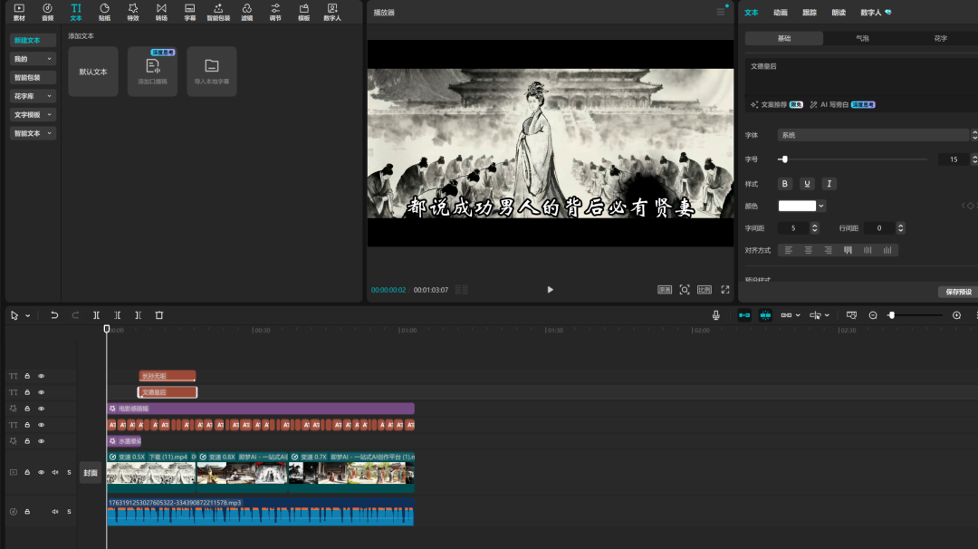Open the 贴纸 stickers panel

pyautogui.click(x=104, y=12)
